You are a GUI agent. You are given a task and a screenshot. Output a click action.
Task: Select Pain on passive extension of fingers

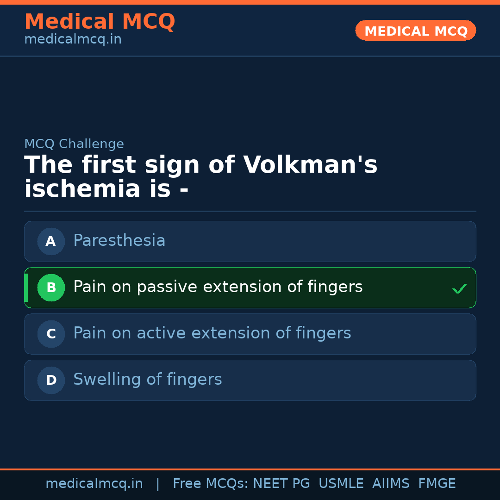tap(218, 287)
